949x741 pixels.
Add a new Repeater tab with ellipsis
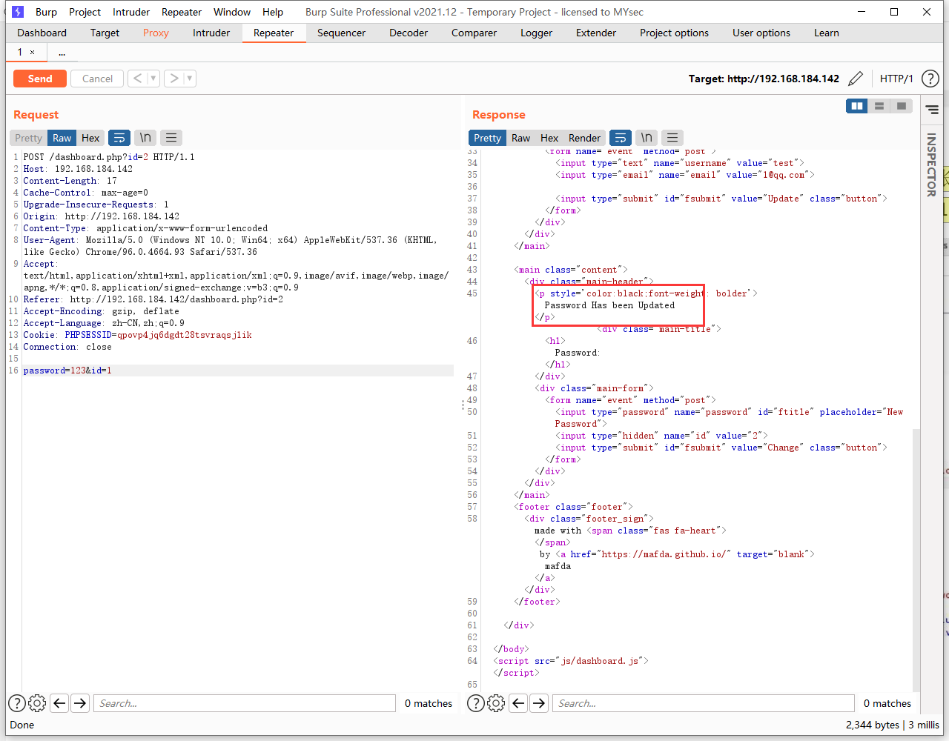coord(62,52)
